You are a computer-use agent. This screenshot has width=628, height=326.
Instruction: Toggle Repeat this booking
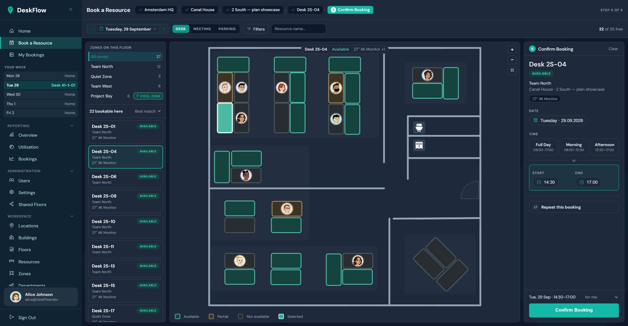point(574,207)
